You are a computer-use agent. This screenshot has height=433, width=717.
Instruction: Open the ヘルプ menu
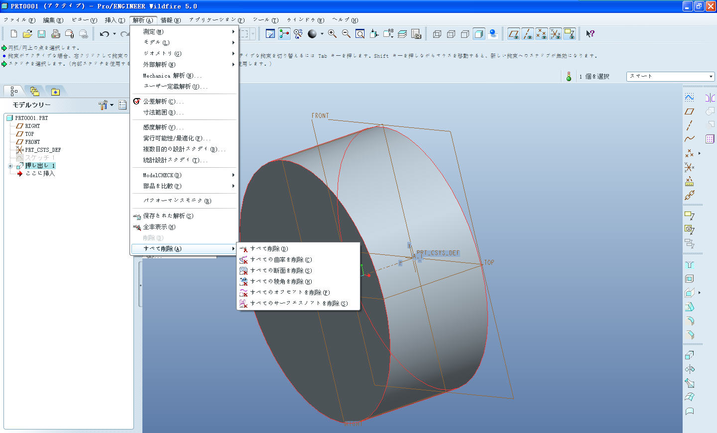(345, 20)
